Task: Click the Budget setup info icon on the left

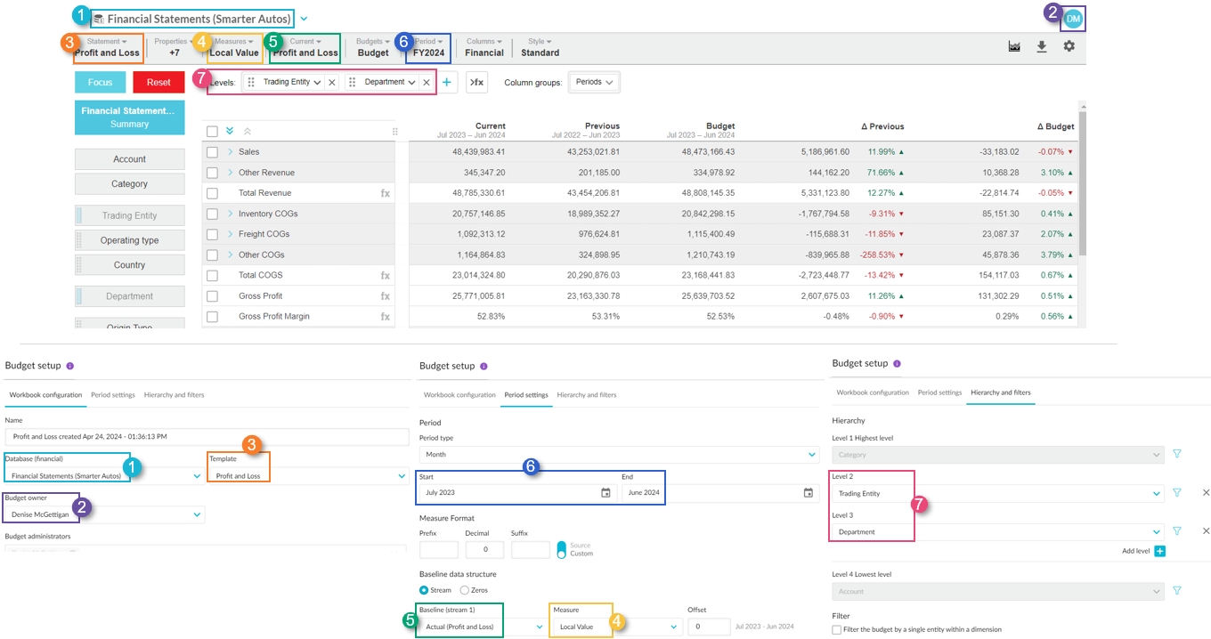Action: [70, 366]
